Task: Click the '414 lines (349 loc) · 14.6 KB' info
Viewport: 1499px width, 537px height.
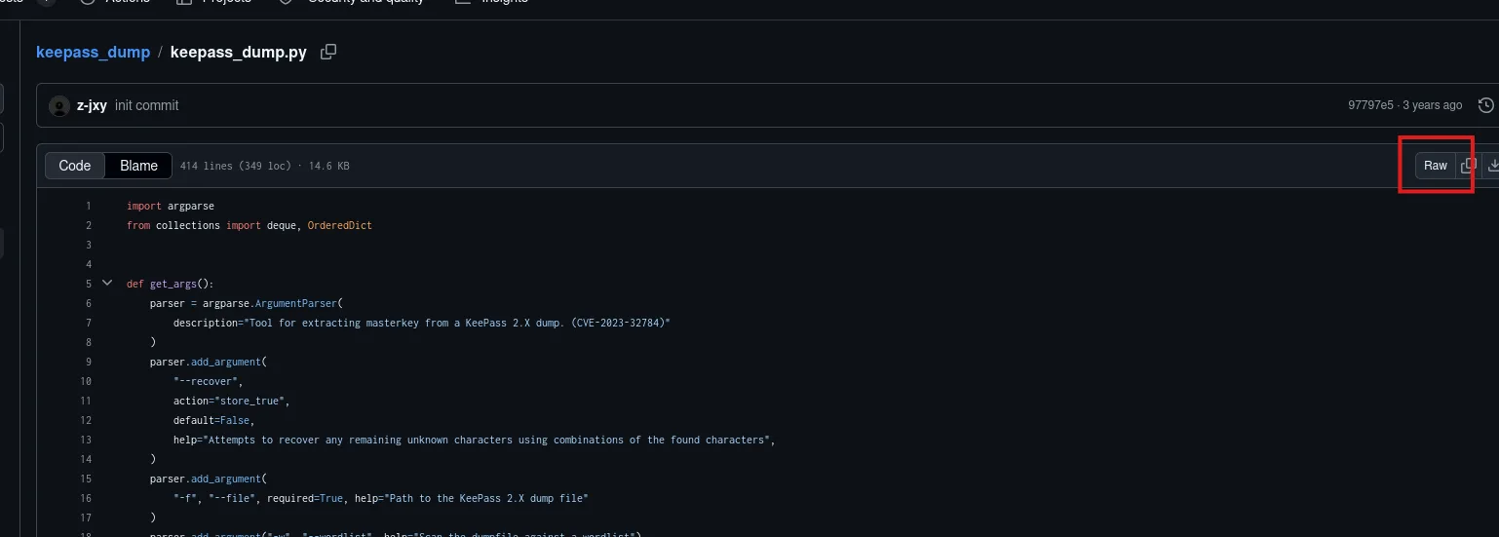Action: point(265,167)
